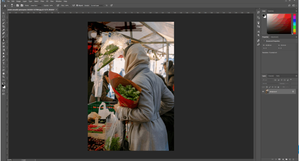
Task: Open the Character panel icon
Action: (x=258, y=32)
